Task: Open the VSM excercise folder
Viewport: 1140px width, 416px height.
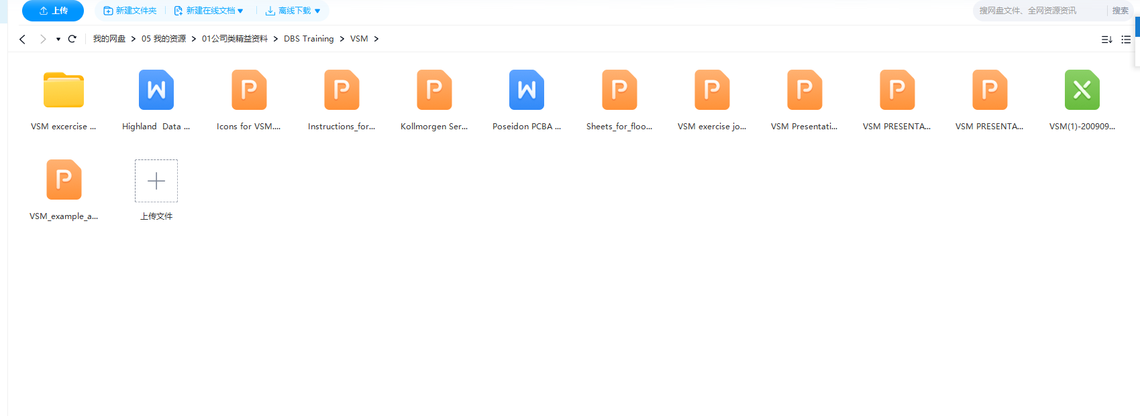Action: click(x=64, y=90)
